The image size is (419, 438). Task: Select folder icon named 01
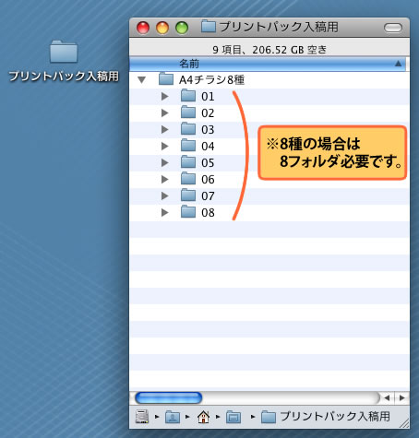click(188, 96)
